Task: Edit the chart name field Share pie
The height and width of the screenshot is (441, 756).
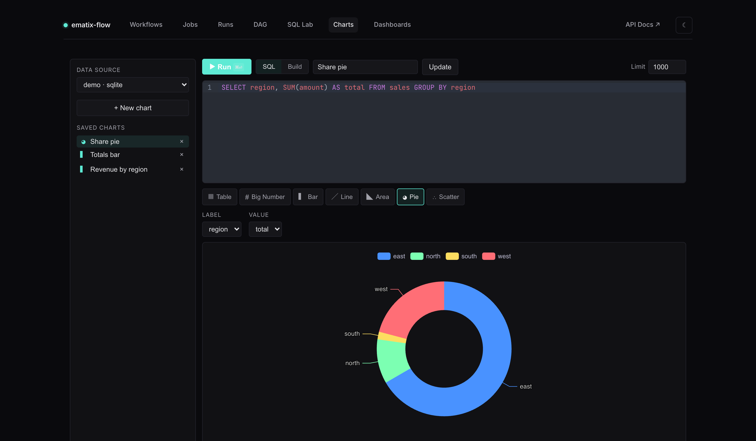Action: point(365,67)
